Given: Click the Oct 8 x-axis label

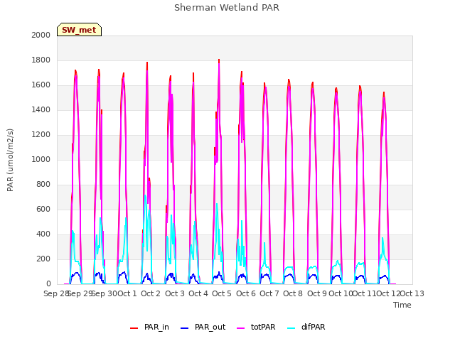Looking at the screenshot, I should pos(293,293).
